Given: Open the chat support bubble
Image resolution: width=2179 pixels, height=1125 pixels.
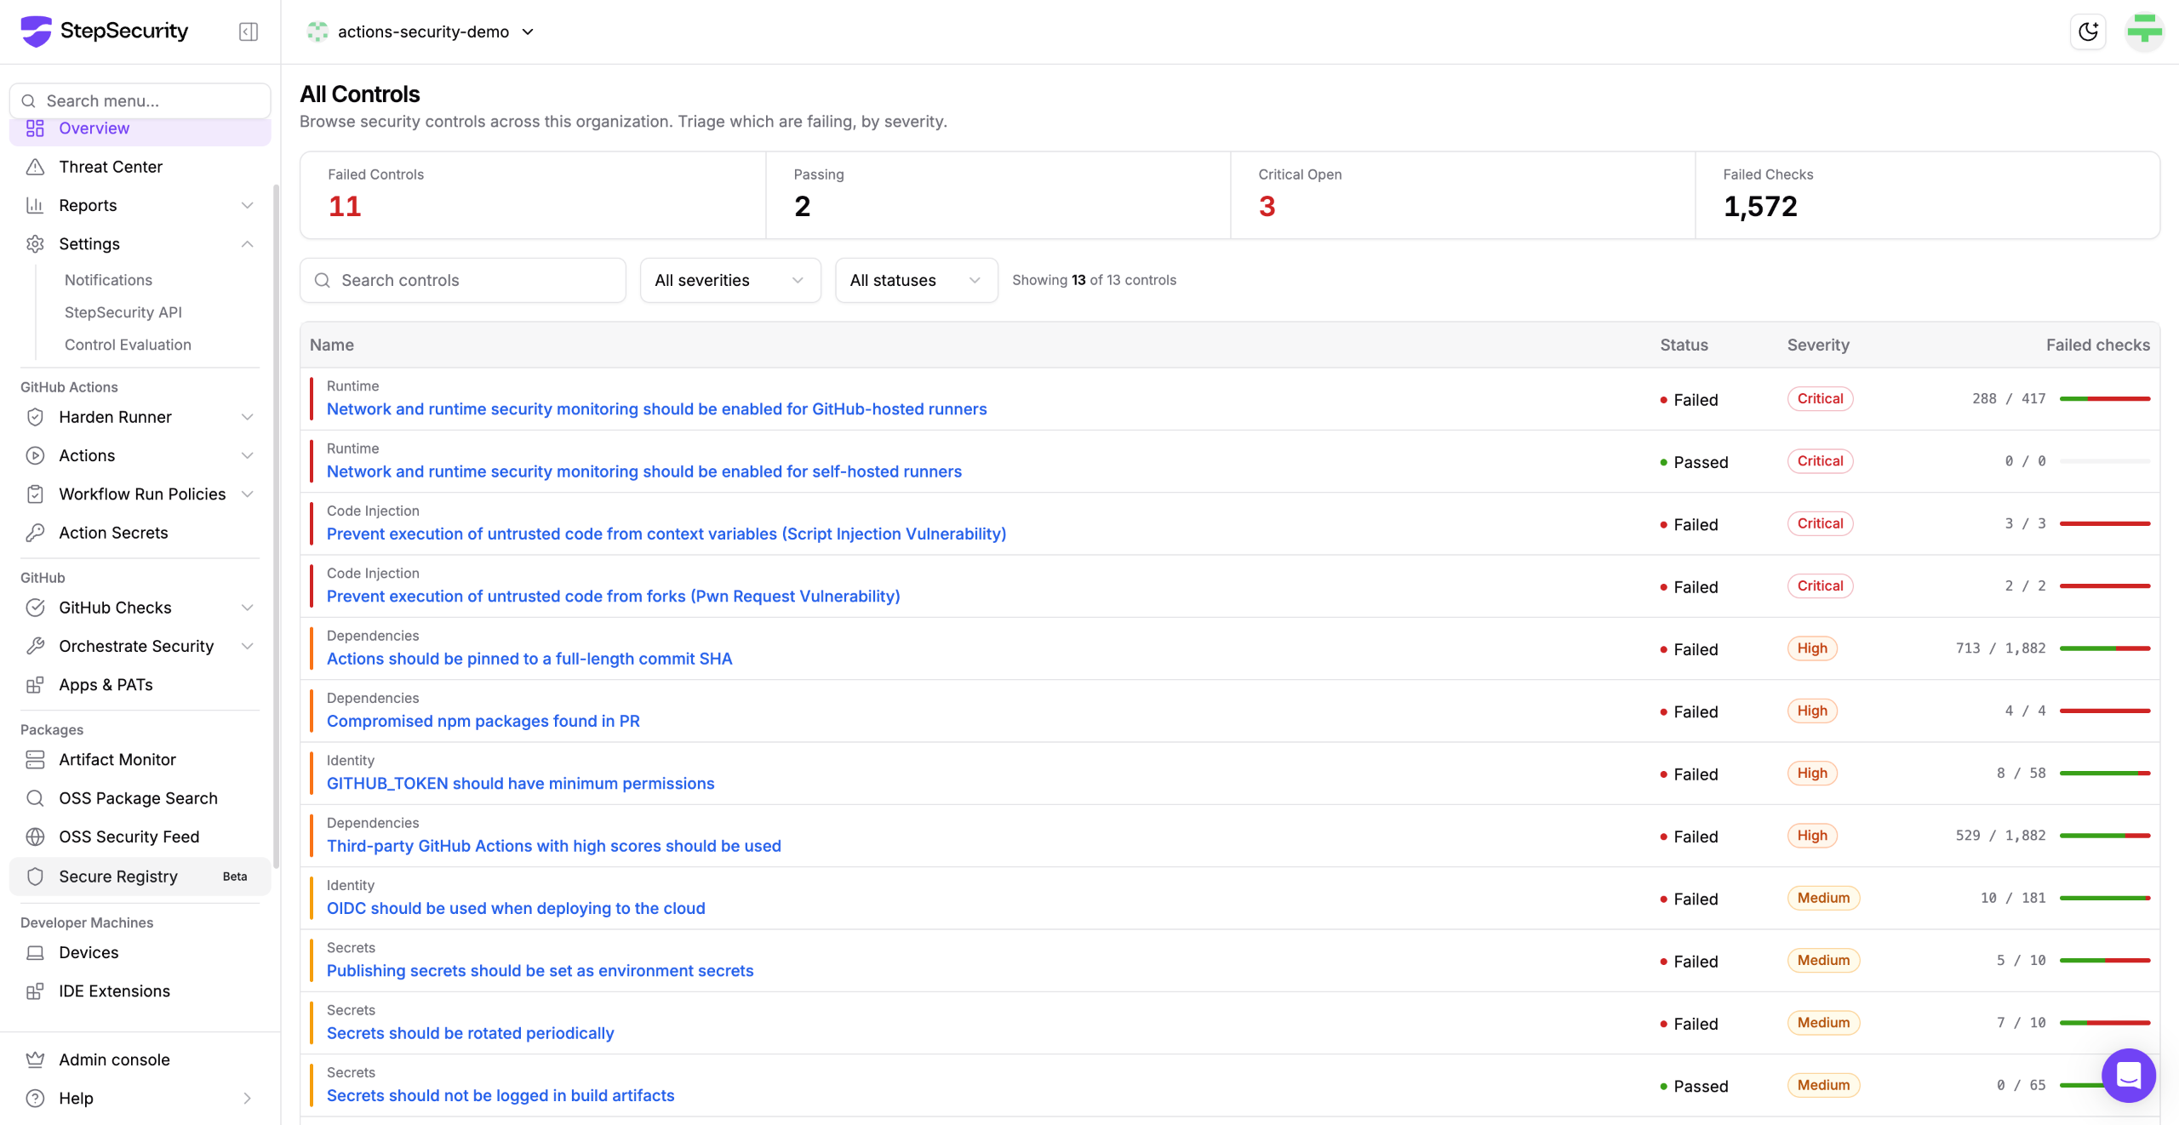Looking at the screenshot, I should coord(2128,1076).
